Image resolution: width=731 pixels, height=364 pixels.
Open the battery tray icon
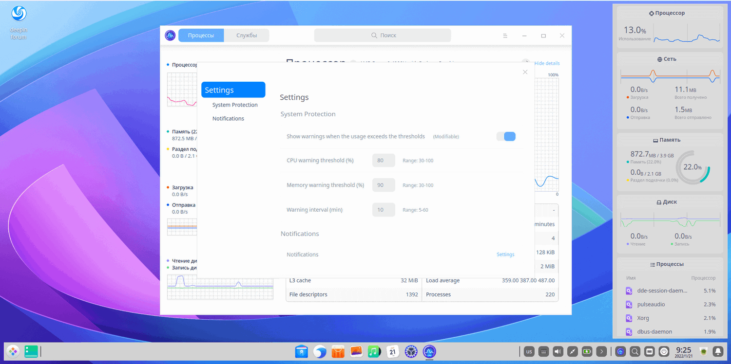tap(587, 351)
